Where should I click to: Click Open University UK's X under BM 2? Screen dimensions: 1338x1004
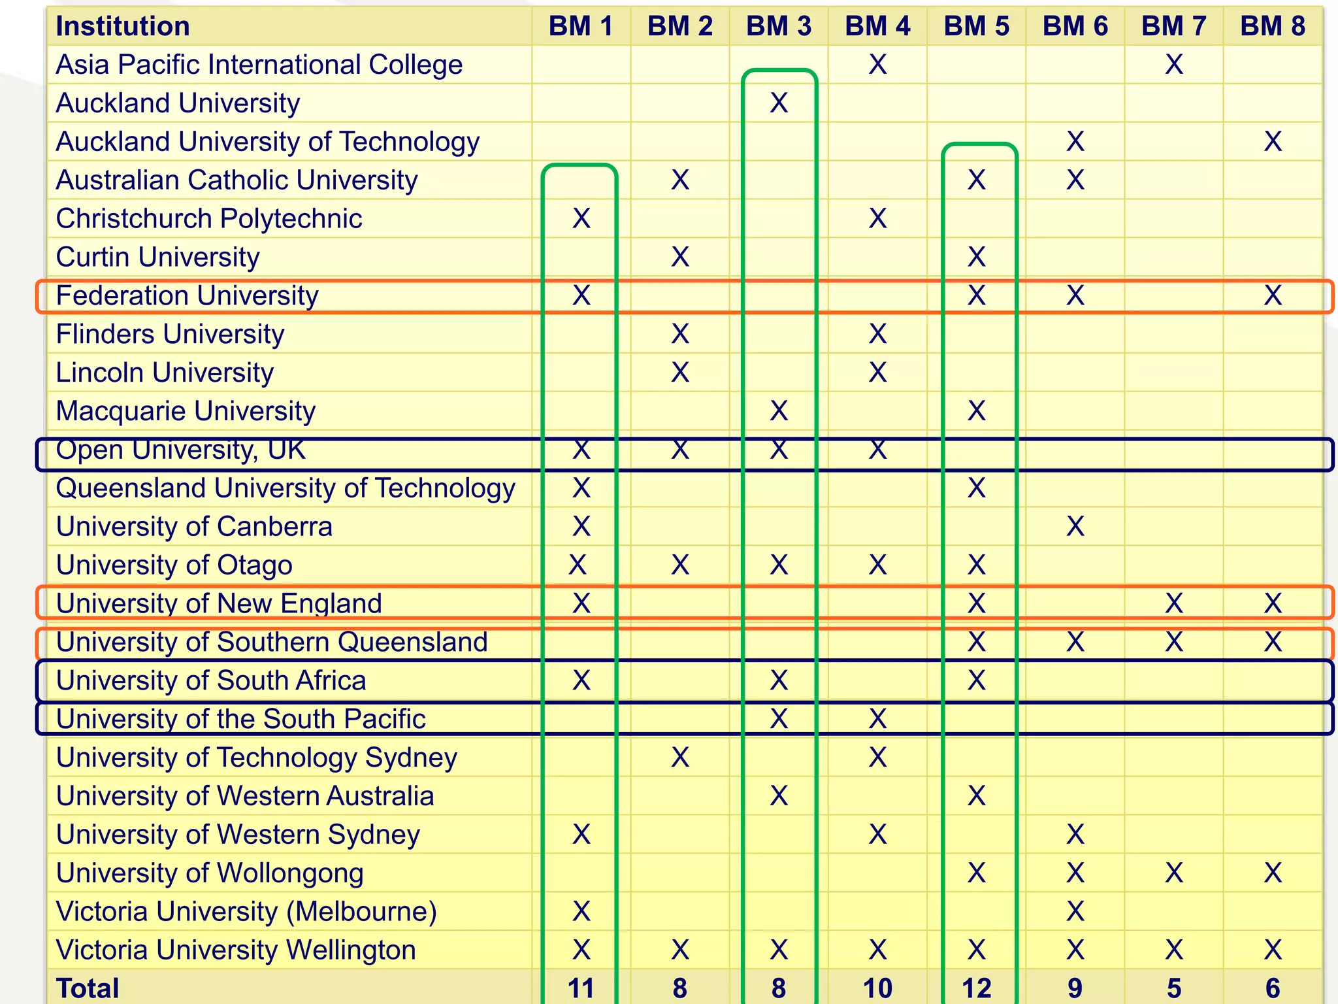(x=679, y=450)
